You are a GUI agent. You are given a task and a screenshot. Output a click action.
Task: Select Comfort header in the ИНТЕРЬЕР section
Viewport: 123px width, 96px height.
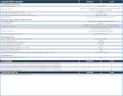tap(90, 61)
